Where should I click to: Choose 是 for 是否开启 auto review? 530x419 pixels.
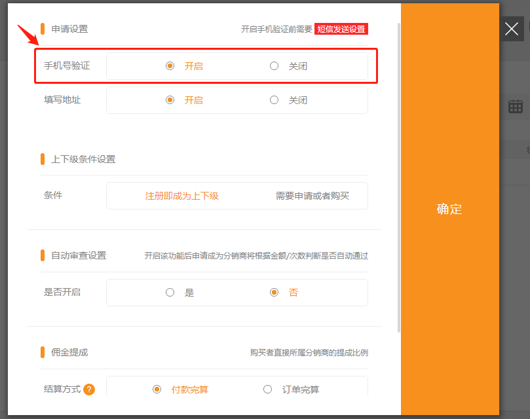point(170,293)
